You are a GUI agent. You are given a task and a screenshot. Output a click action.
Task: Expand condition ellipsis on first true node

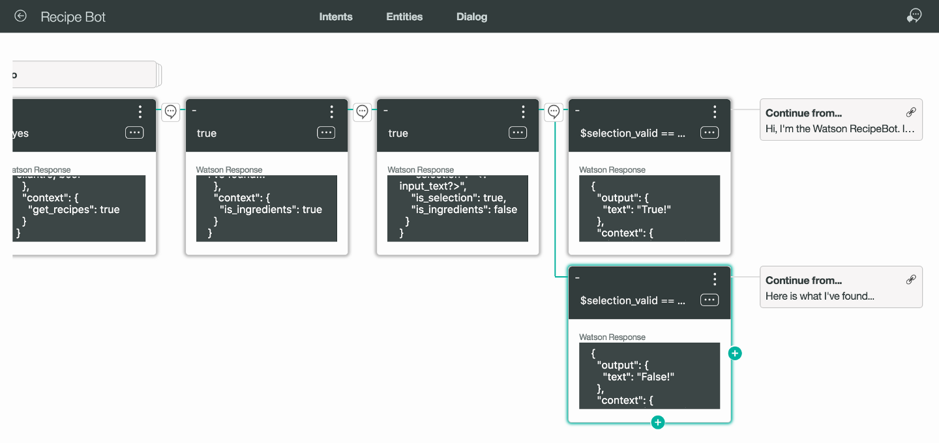coord(326,133)
